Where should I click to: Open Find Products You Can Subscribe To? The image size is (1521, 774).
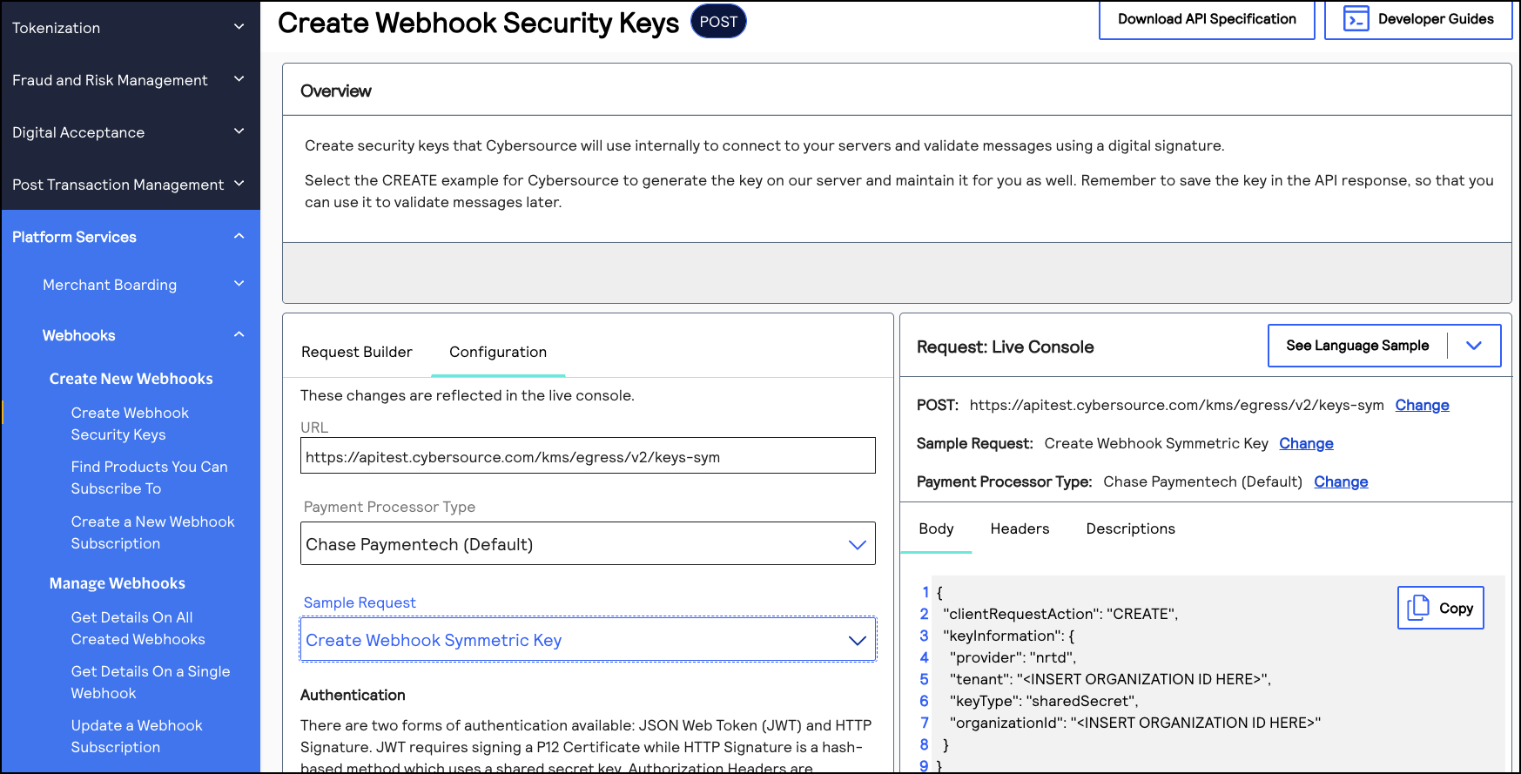tap(149, 477)
